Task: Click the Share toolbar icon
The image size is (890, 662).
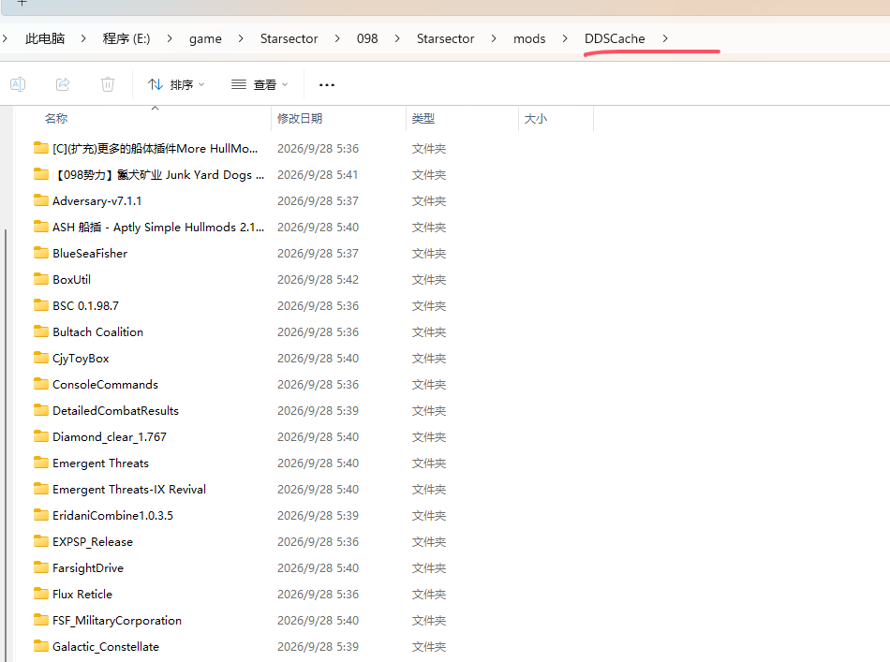Action: (63, 84)
